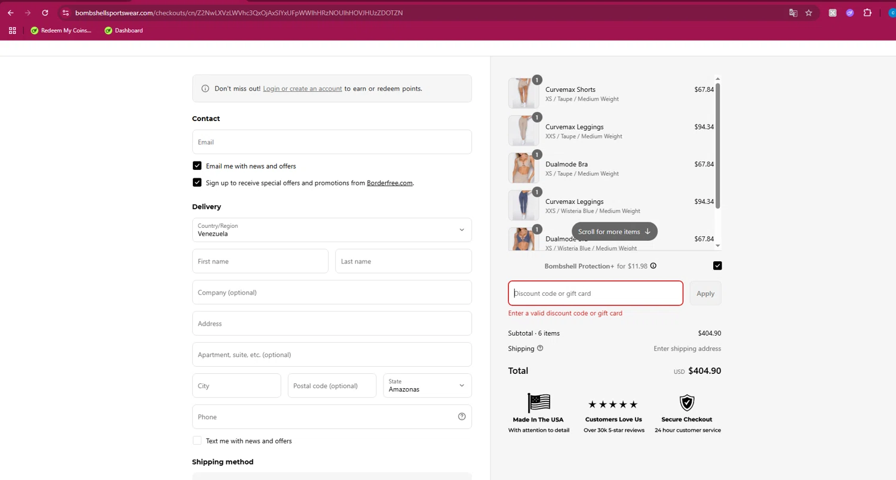Go back using browser back arrow
The height and width of the screenshot is (480, 896).
click(x=11, y=13)
